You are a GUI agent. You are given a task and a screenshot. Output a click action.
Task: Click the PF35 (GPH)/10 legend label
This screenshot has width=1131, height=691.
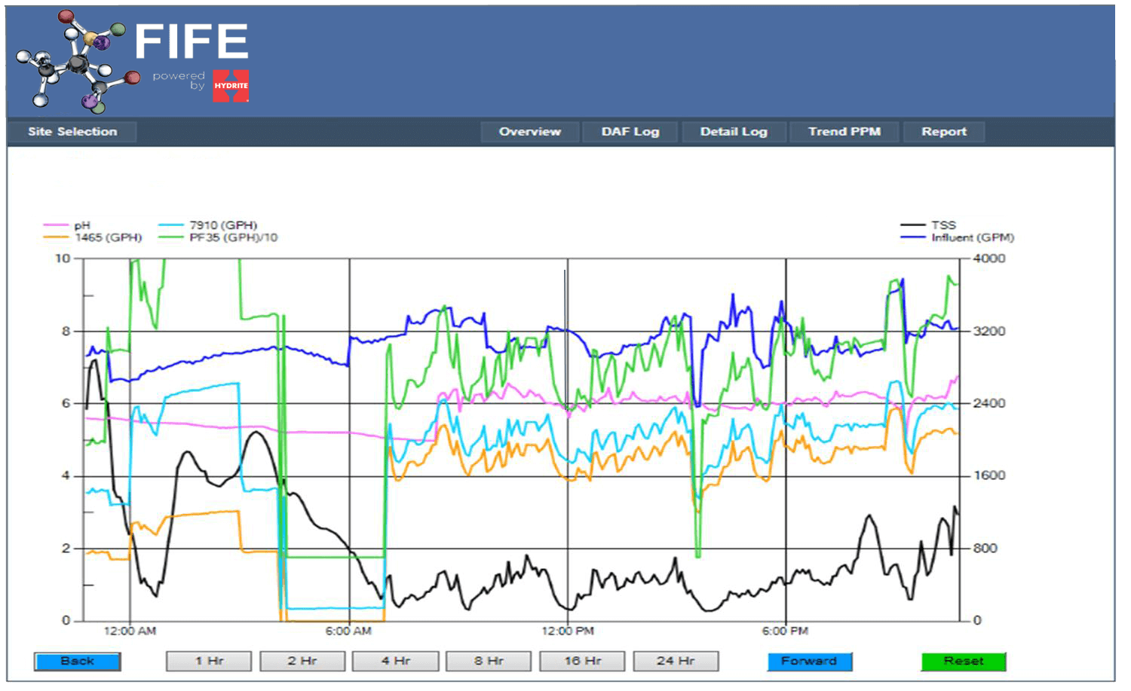(233, 237)
